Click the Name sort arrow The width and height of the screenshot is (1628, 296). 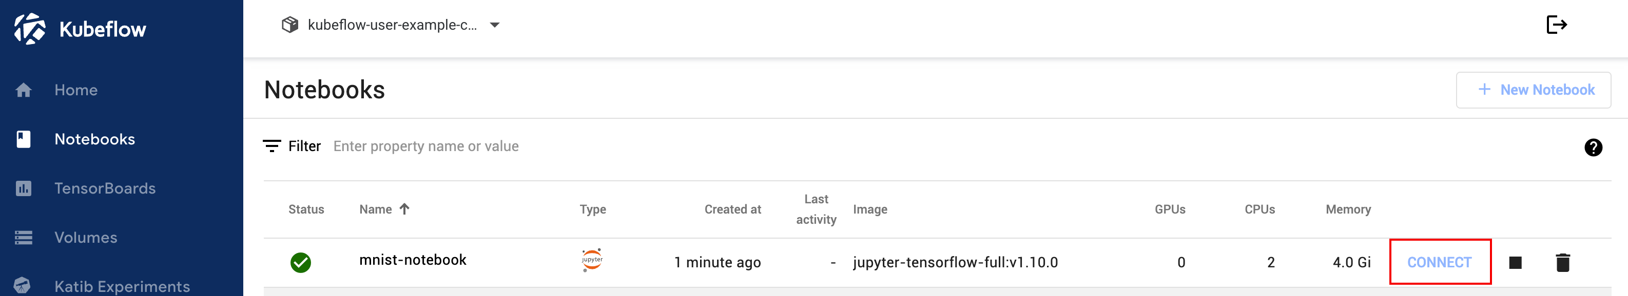(404, 209)
